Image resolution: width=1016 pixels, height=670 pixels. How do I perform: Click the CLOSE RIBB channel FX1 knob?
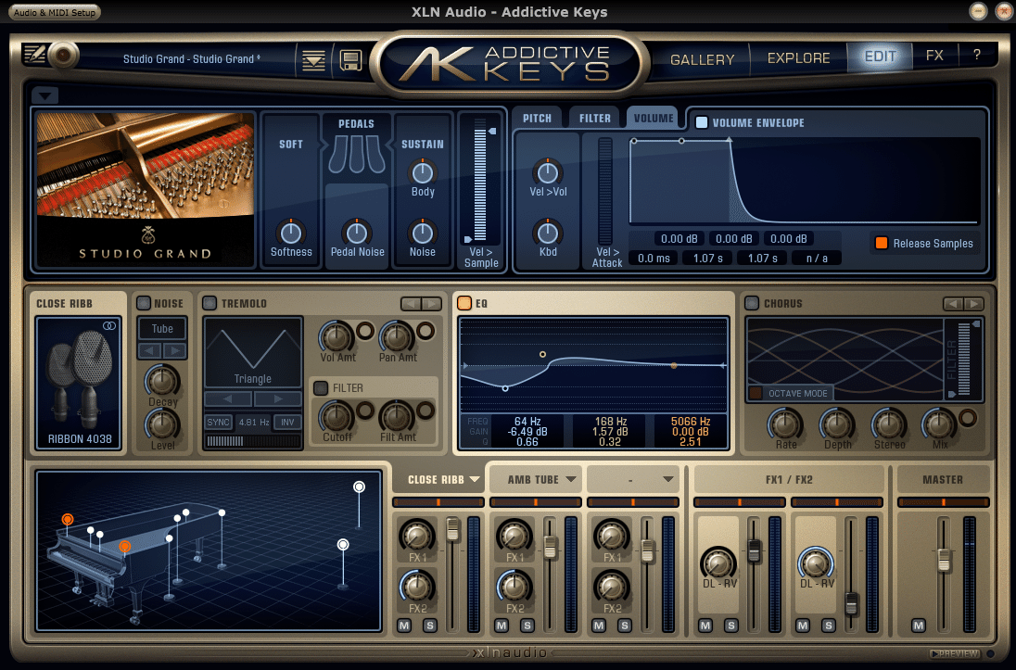[416, 536]
